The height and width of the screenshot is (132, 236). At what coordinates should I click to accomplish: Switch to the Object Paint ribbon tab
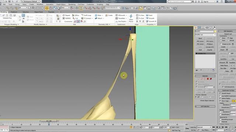click(x=38, y=12)
